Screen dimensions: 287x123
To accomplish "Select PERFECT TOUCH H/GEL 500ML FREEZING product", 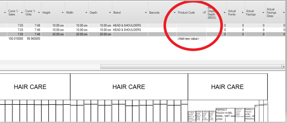I will pos(249,115).
